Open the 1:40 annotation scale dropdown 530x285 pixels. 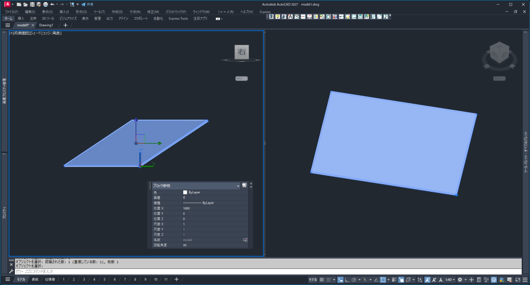tap(450, 279)
